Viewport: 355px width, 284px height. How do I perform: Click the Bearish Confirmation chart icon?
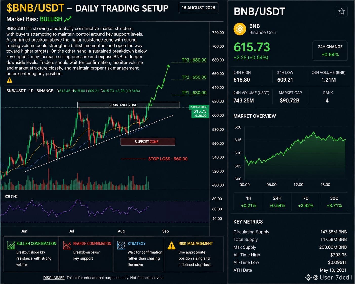(67, 245)
